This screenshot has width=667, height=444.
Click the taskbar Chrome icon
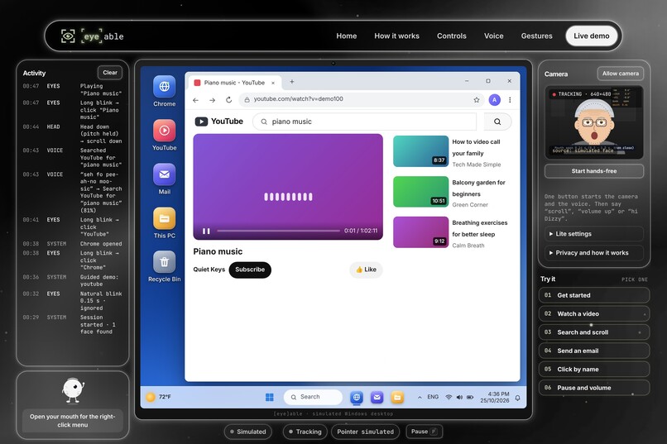[357, 397]
